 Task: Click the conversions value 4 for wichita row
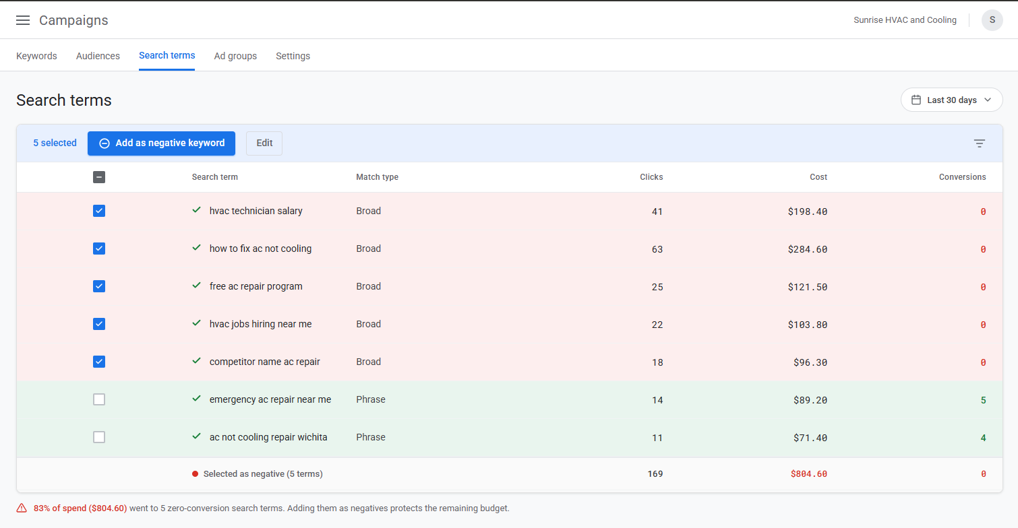tap(983, 438)
